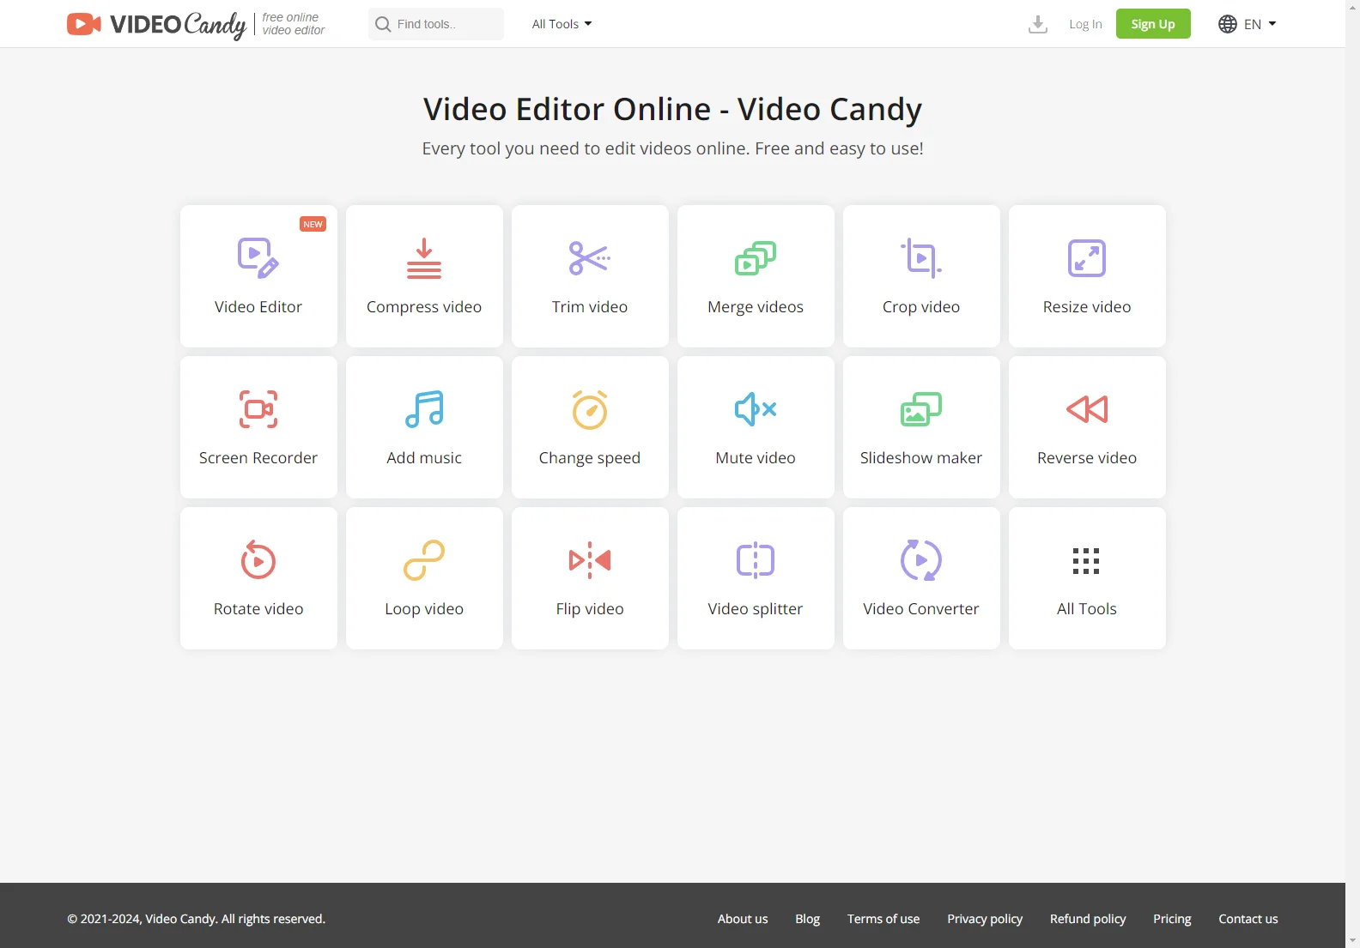The width and height of the screenshot is (1360, 948).
Task: Click the Trim video label
Action: pyautogui.click(x=590, y=307)
